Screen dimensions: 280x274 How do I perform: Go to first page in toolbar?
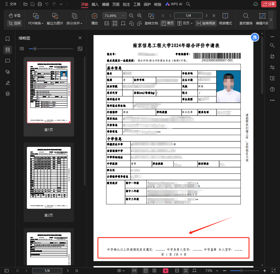click(163, 16)
